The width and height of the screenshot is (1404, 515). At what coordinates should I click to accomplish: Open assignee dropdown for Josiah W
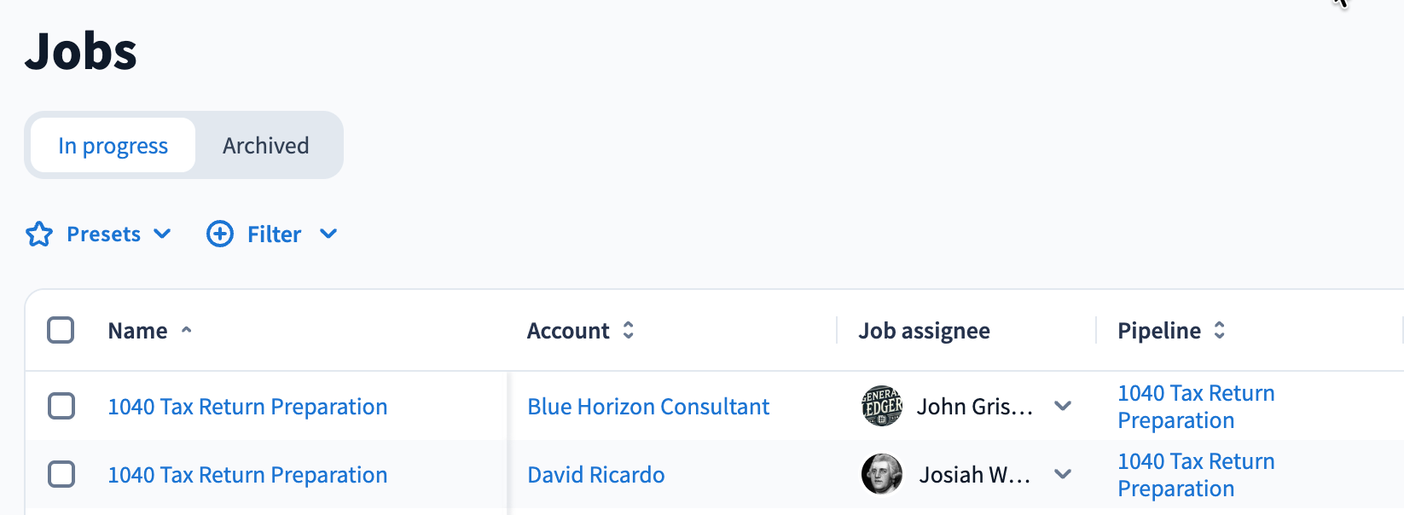point(1063,474)
